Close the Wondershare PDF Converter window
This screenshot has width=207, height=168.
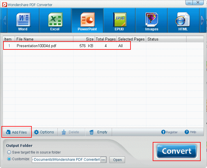(198, 3)
